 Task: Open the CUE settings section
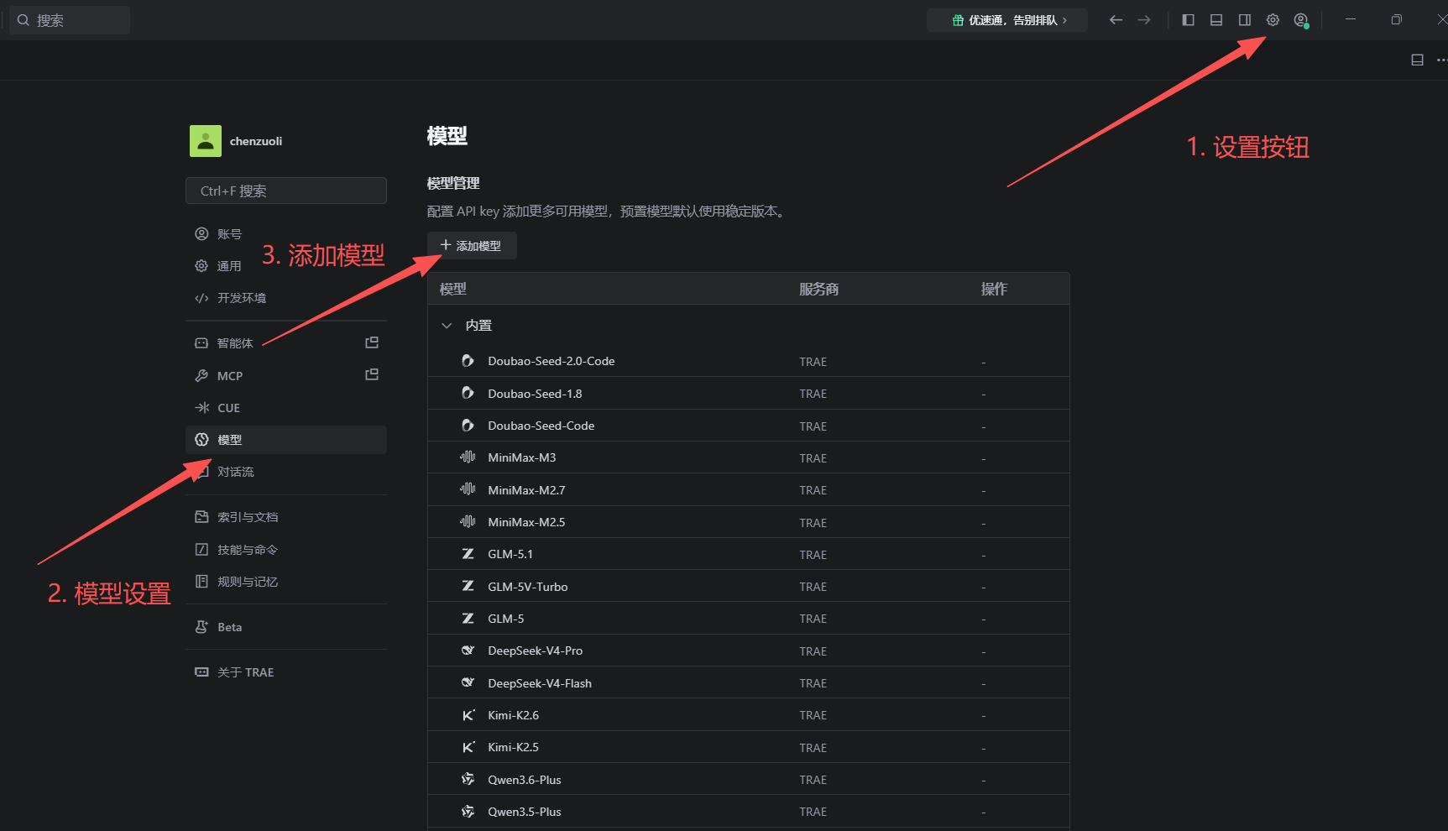(x=286, y=408)
